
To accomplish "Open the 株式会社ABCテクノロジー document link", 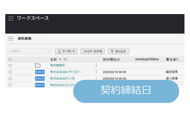I will click(66, 72).
